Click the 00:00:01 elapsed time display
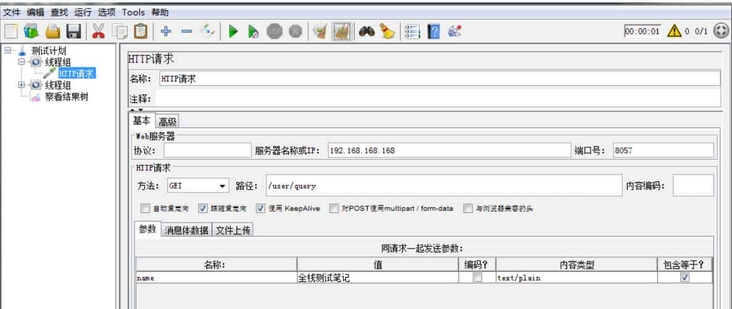Image resolution: width=732 pixels, height=309 pixels. coord(642,31)
